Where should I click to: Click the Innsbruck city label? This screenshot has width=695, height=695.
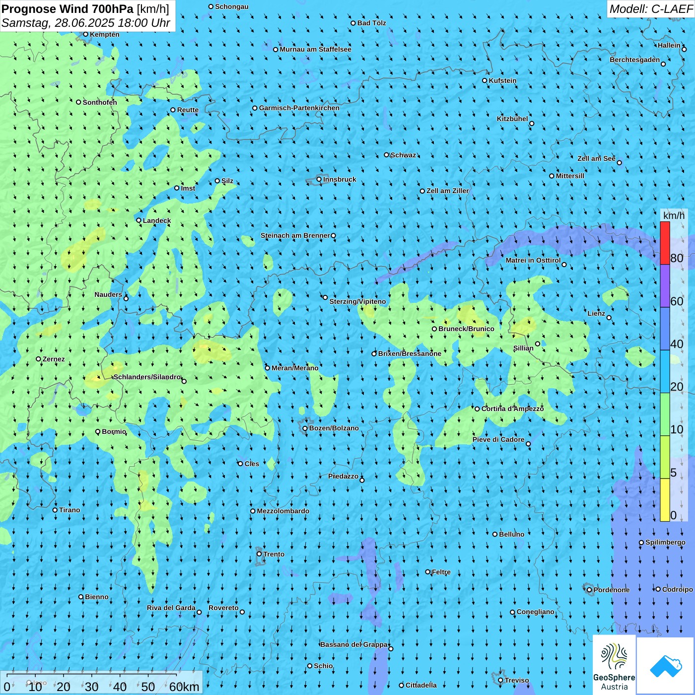[x=340, y=179]
